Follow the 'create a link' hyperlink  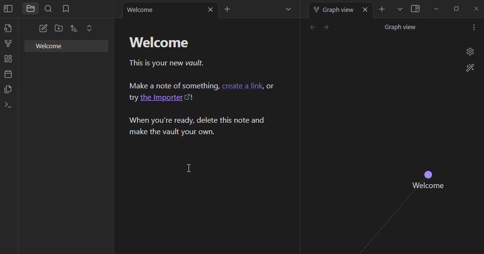242,86
